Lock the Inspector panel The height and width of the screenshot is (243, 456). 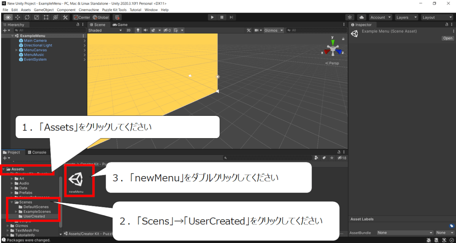pos(447,25)
